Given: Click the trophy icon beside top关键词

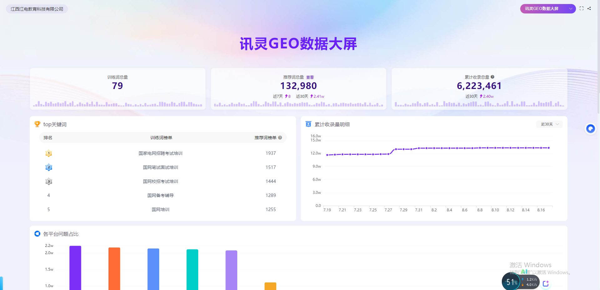Looking at the screenshot, I should 37,124.
